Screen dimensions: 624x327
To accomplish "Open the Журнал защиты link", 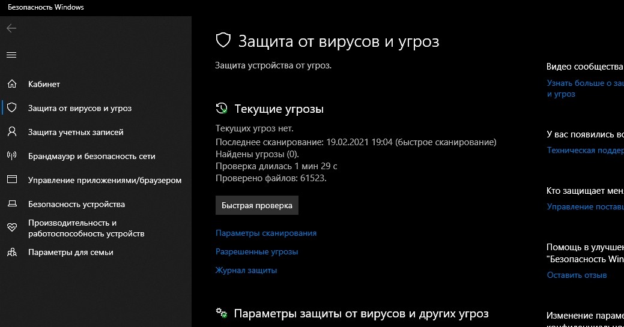I will [x=246, y=270].
